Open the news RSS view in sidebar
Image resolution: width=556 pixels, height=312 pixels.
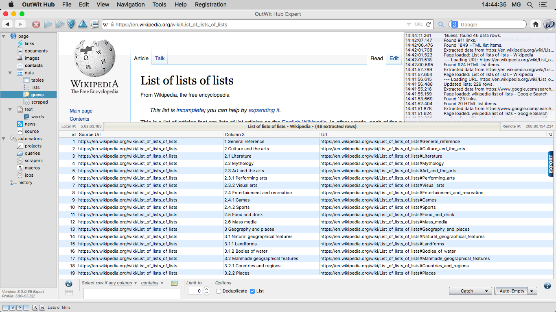(x=26, y=124)
